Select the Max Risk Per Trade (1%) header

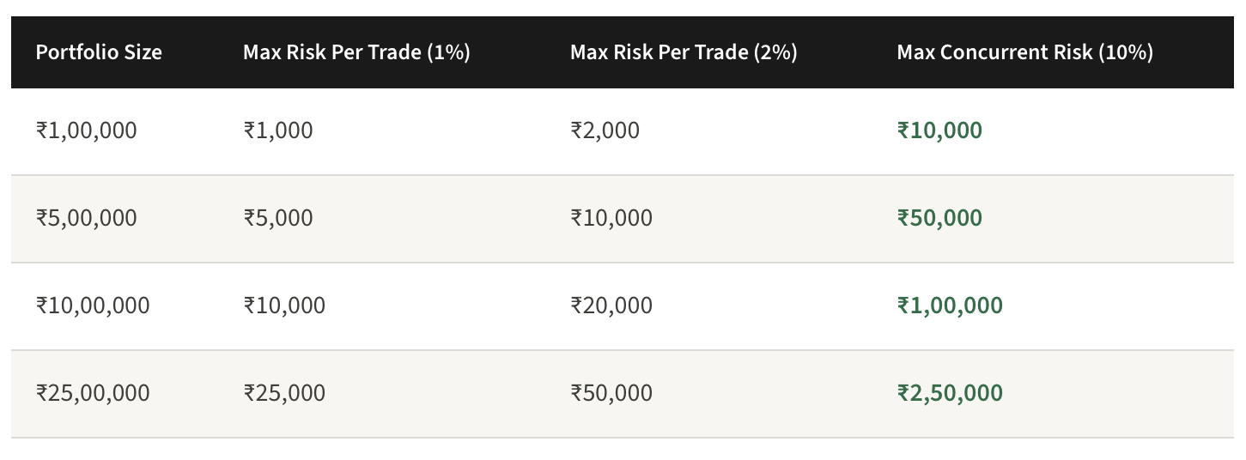(x=356, y=52)
